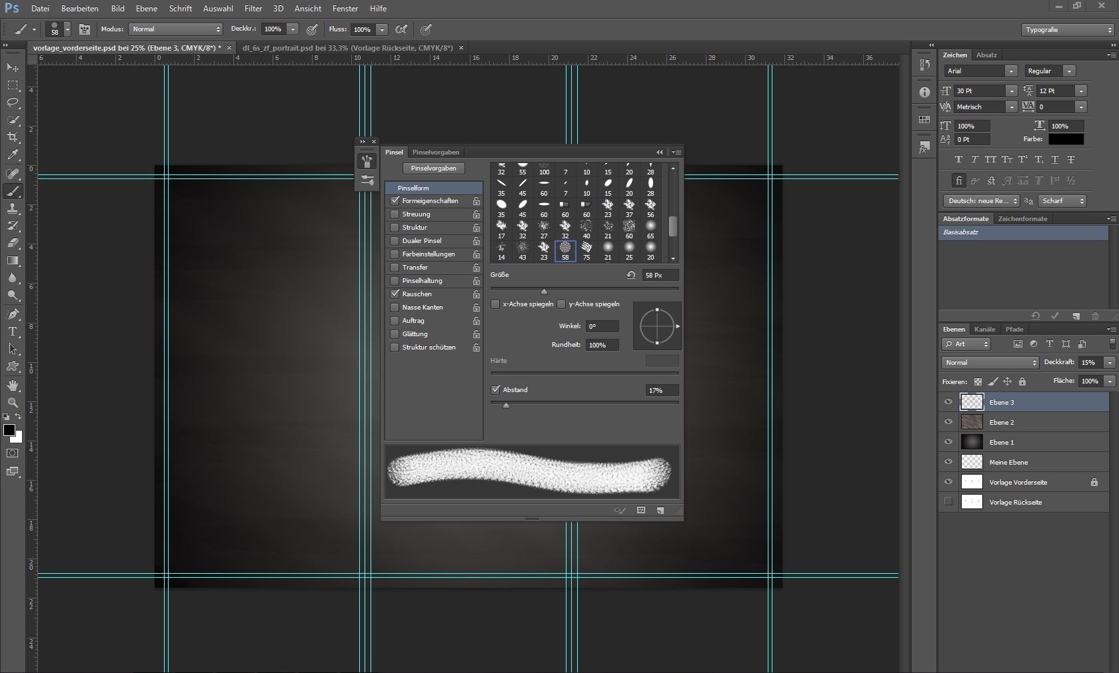Select the Gradient tool
Viewport: 1119px width, 673px height.
click(13, 260)
